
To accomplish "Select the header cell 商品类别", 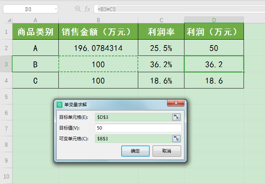I will tap(35, 31).
